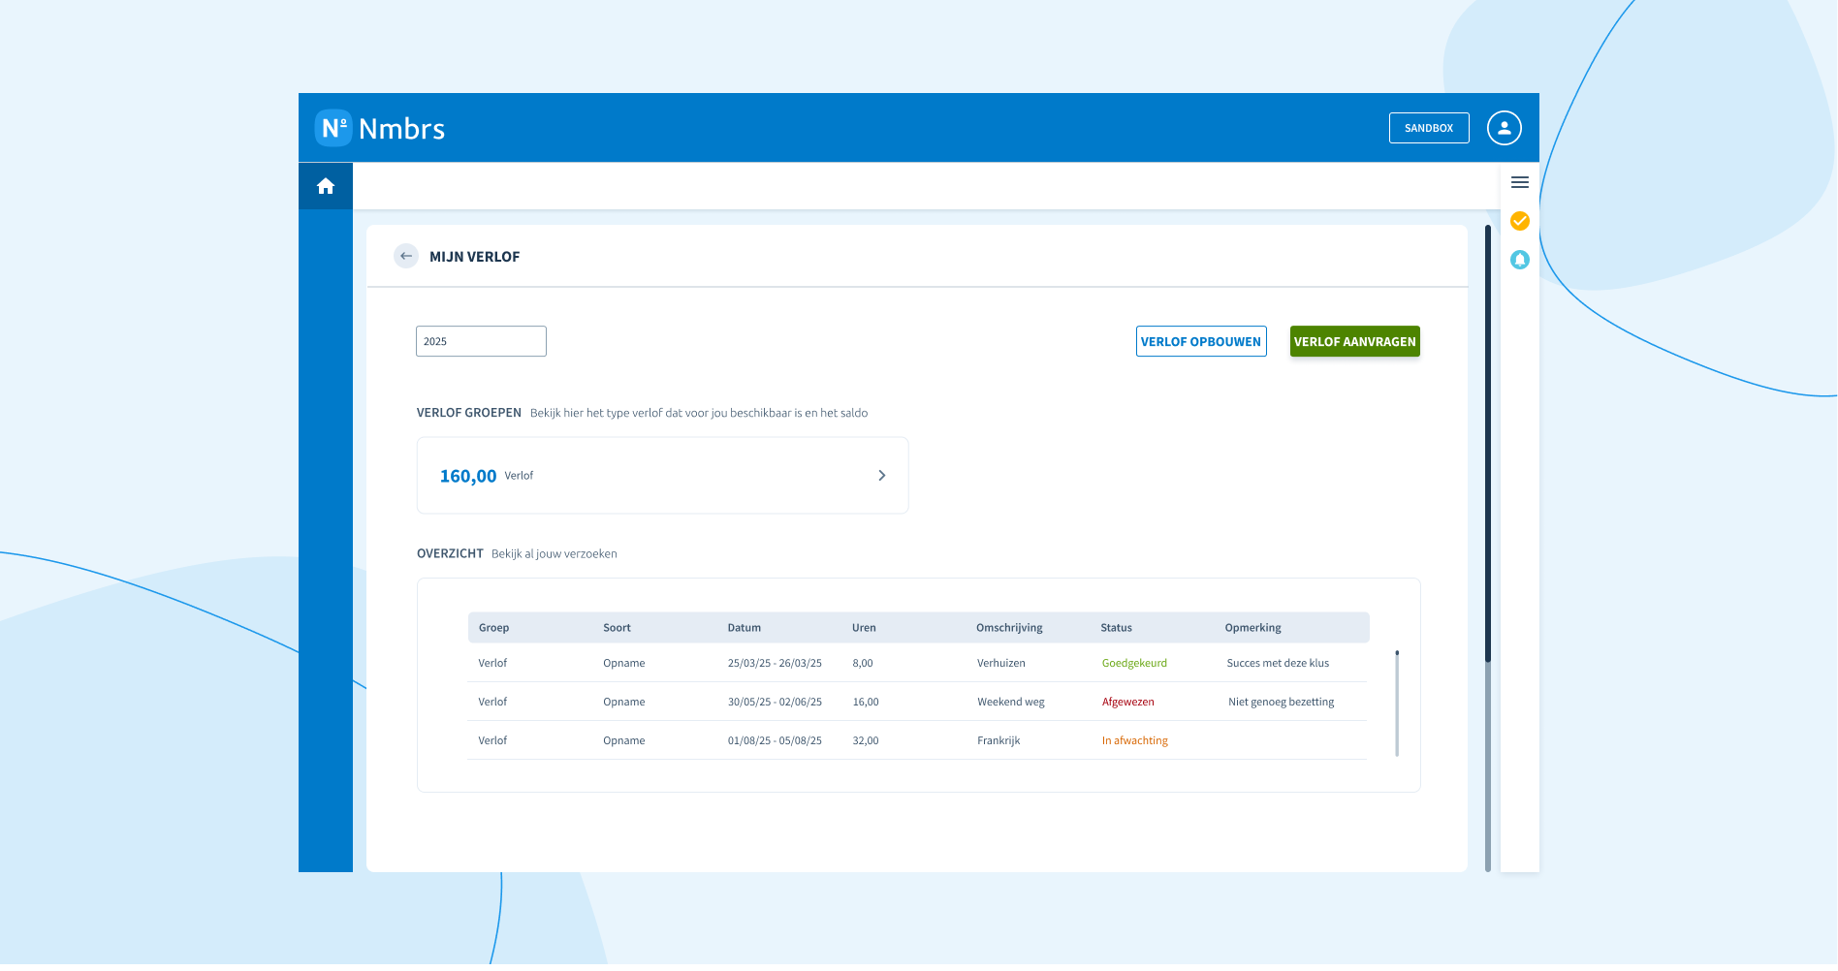Select the Weekend weg leave request row
Image resolution: width=1838 pixels, height=971 pixels.
tap(917, 702)
